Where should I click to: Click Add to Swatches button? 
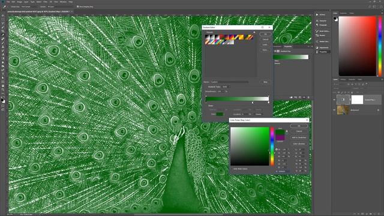tap(299, 137)
